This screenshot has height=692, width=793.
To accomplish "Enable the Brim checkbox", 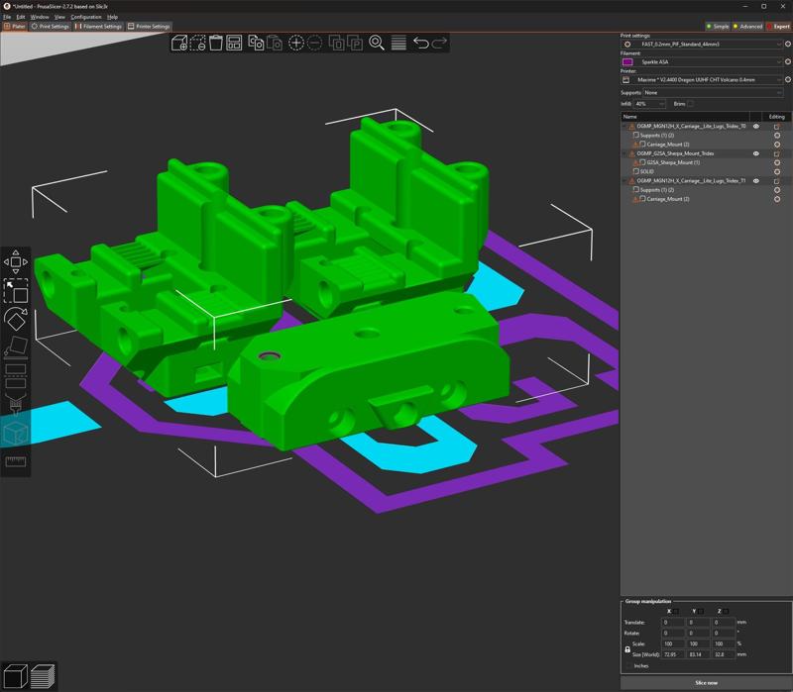I will point(691,103).
